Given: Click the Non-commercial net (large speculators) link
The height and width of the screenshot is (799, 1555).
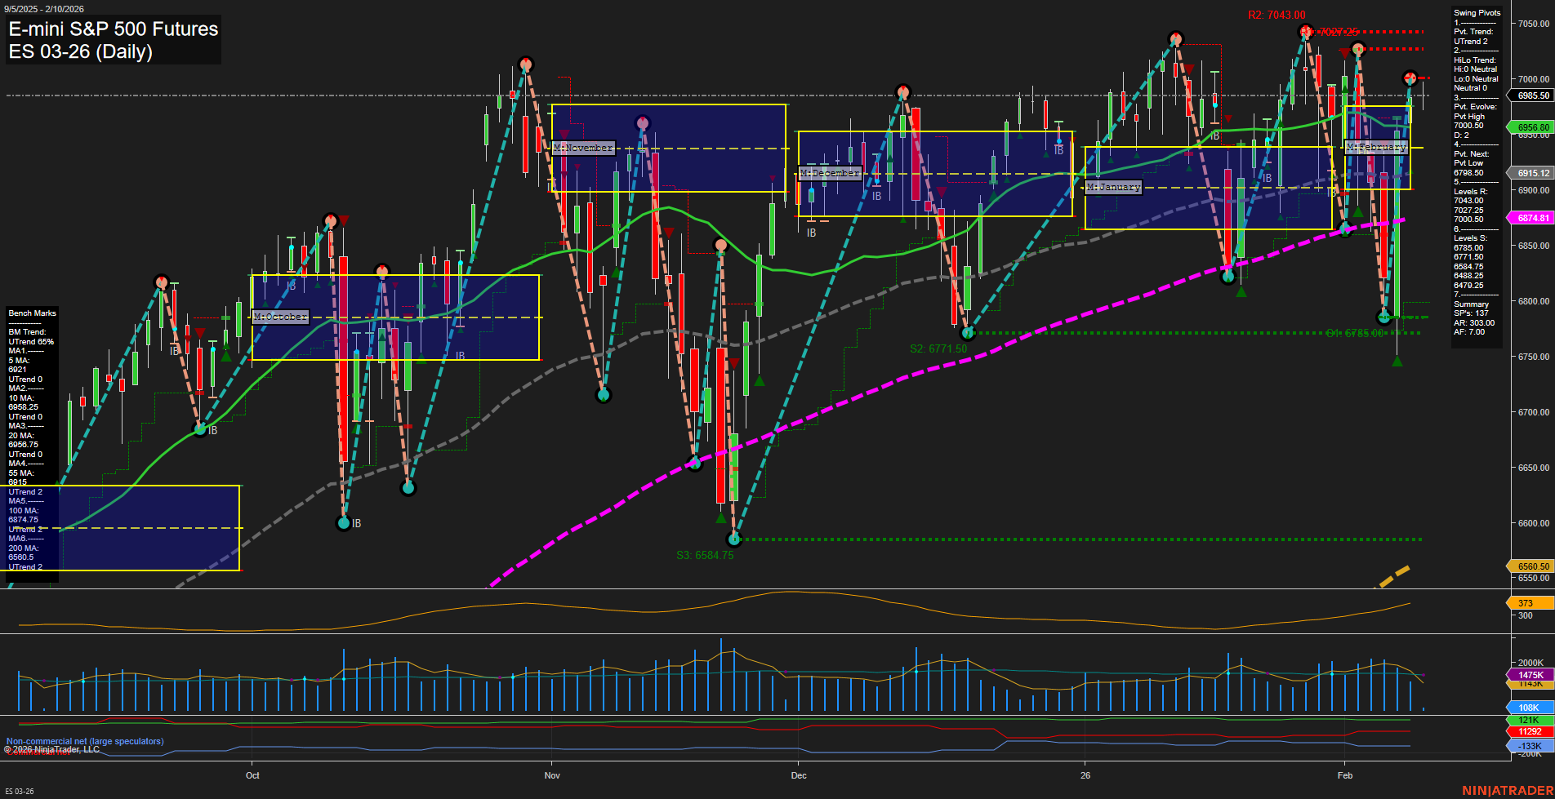Looking at the screenshot, I should tap(84, 741).
